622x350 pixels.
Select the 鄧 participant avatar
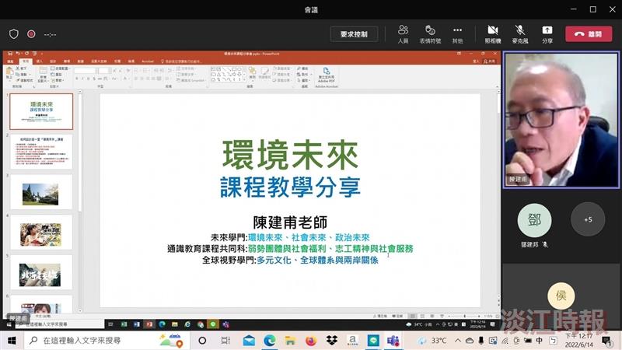534,220
